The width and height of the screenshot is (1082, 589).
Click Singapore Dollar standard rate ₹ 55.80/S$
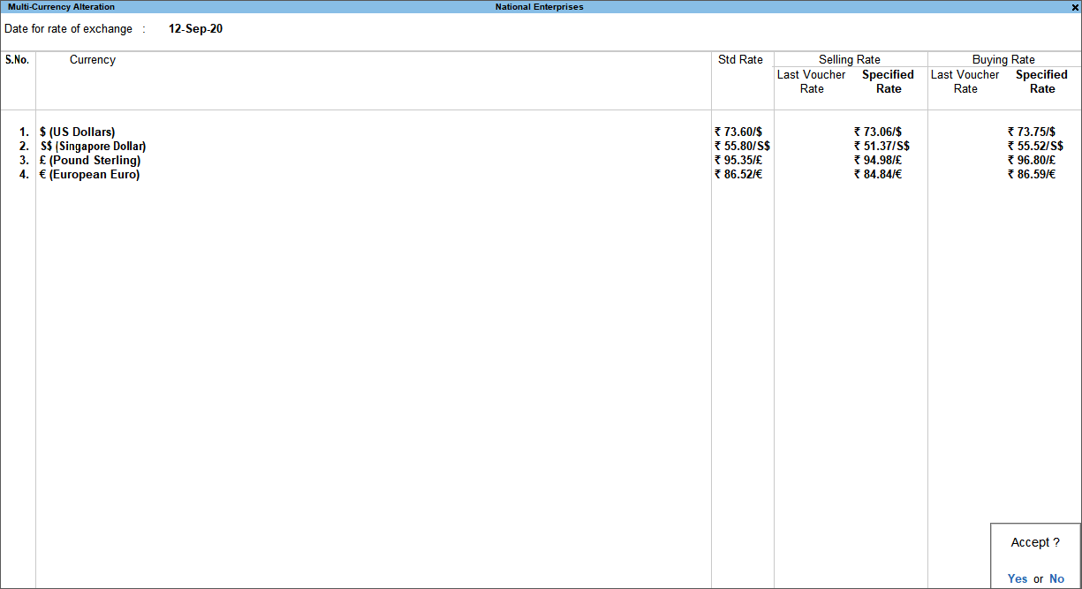click(x=742, y=147)
